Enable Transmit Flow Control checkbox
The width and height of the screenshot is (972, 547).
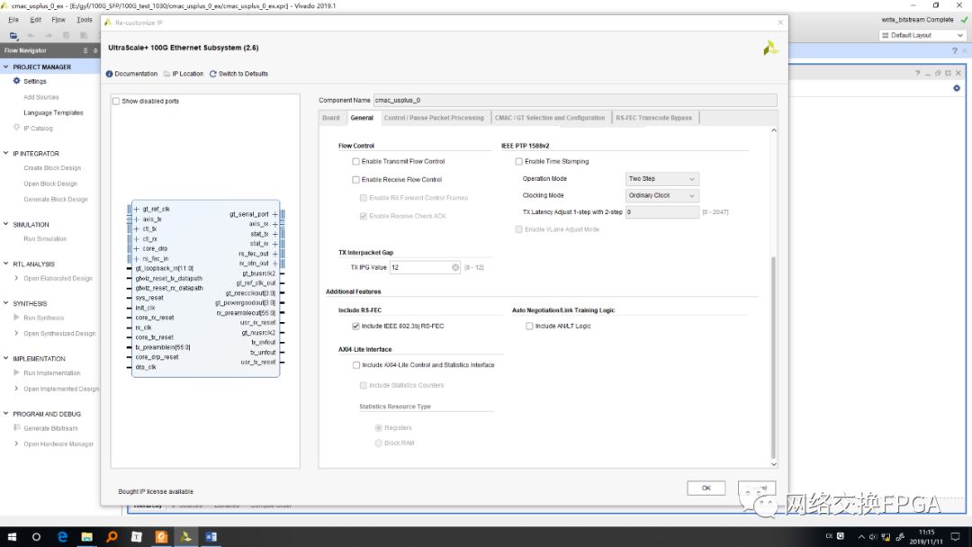click(355, 162)
